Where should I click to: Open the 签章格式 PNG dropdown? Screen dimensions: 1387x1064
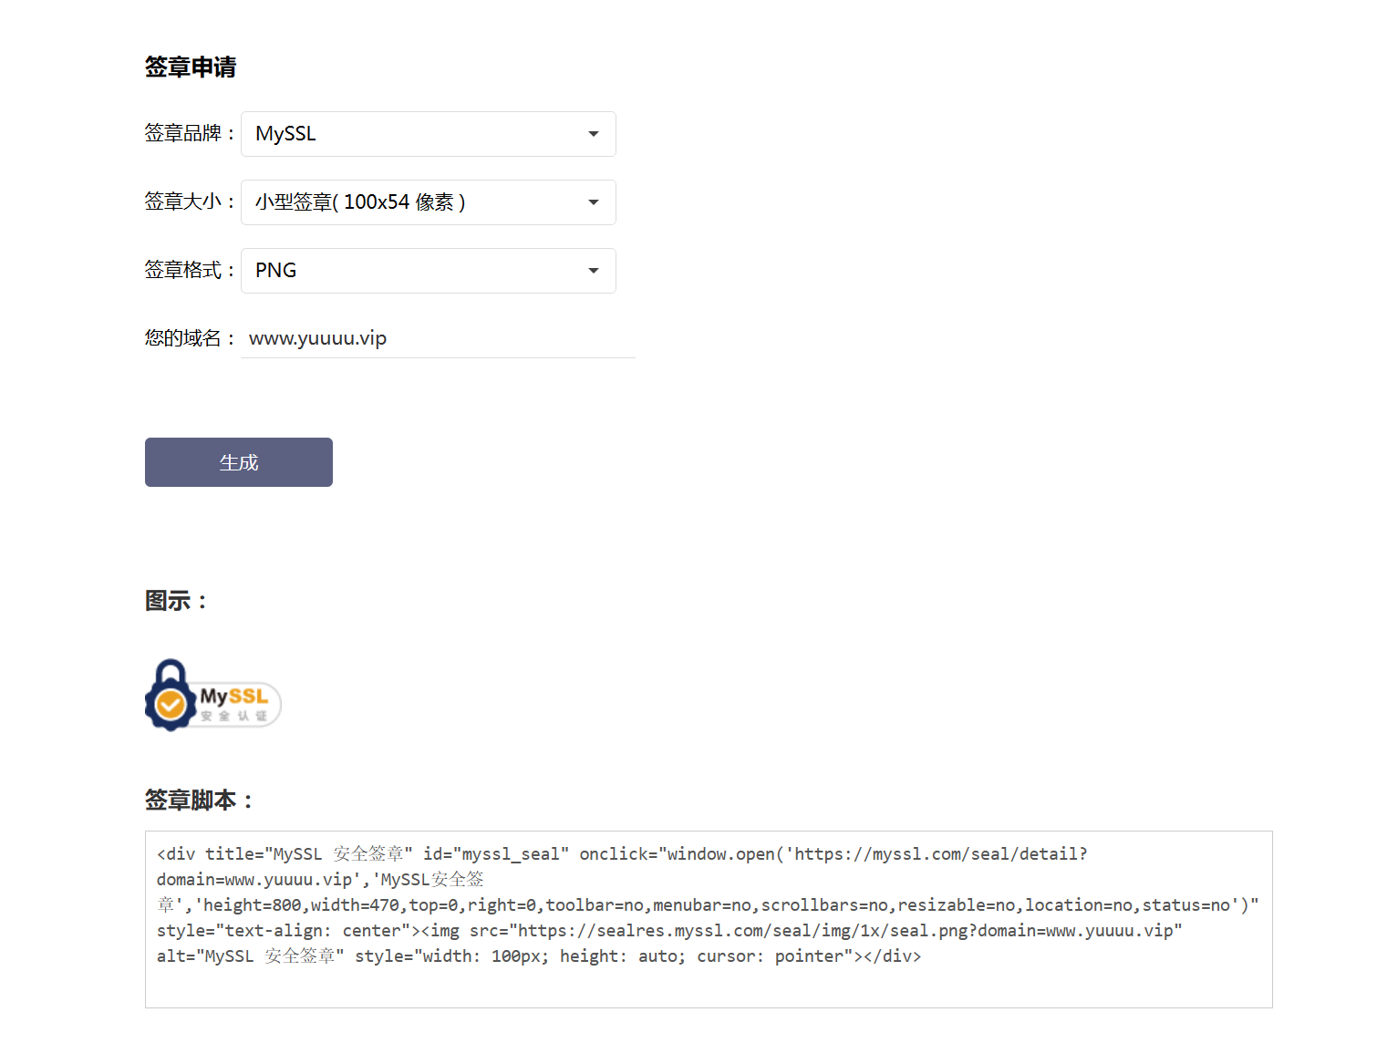(429, 271)
